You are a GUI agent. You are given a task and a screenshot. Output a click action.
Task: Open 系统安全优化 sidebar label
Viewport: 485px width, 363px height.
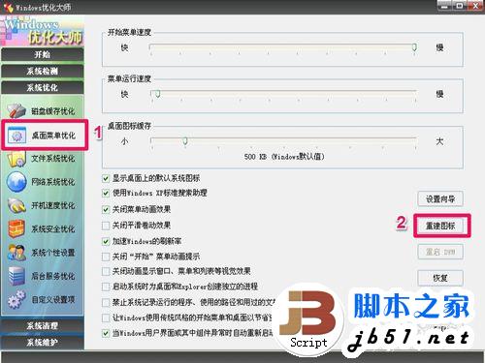tap(53, 229)
